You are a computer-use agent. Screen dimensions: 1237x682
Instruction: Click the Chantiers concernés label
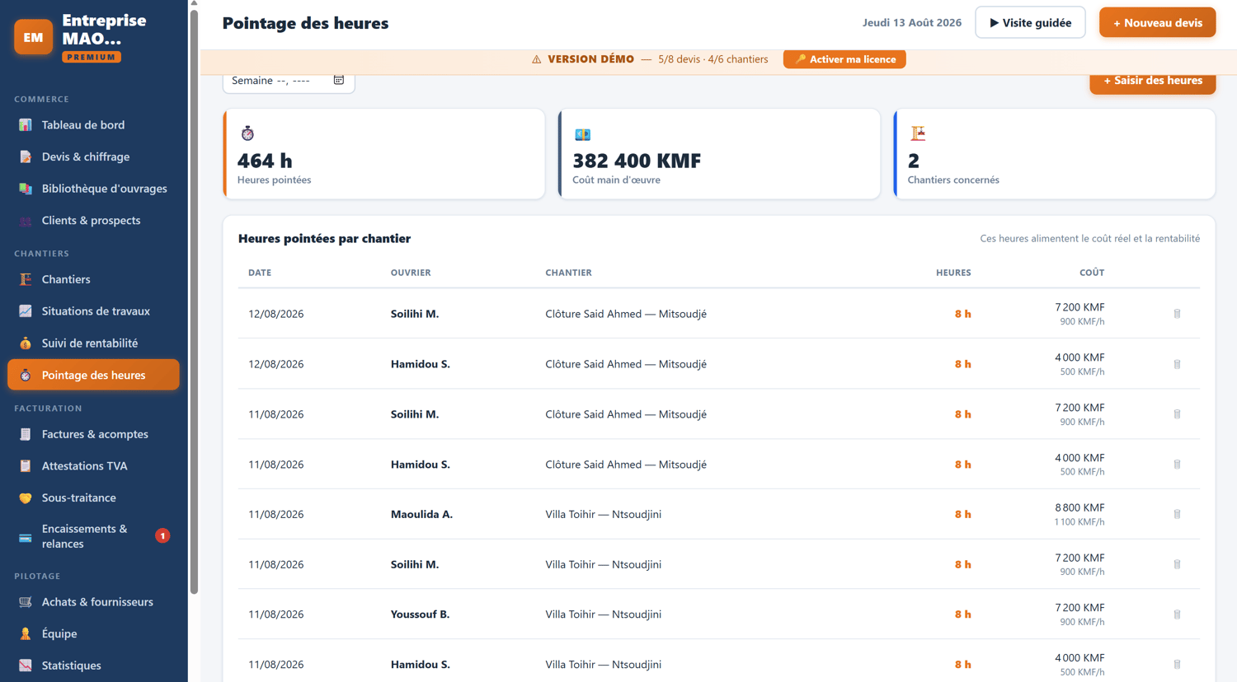(953, 180)
